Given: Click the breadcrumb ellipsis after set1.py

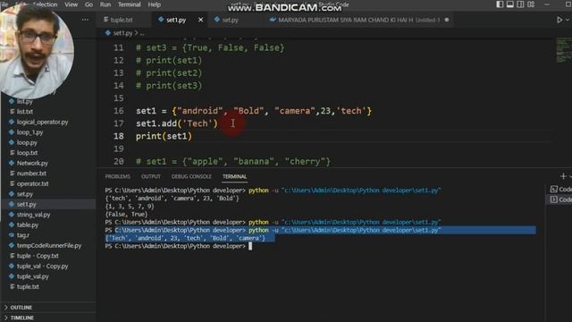Looking at the screenshot, I should (142, 33).
